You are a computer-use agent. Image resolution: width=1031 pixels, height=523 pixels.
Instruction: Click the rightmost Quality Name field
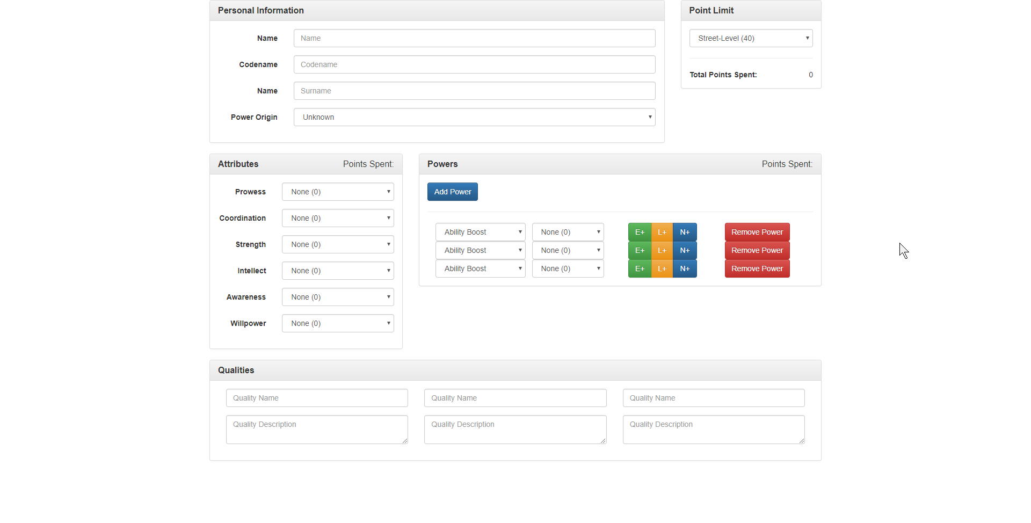pos(713,398)
